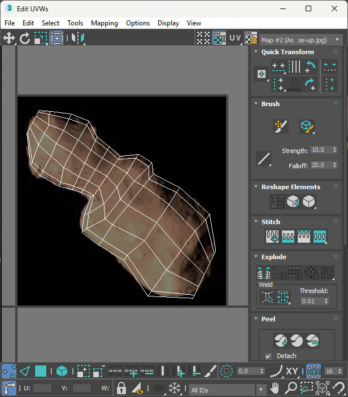This screenshot has height=397, width=348.
Task: Click the Falloff value field
Action: click(x=321, y=165)
